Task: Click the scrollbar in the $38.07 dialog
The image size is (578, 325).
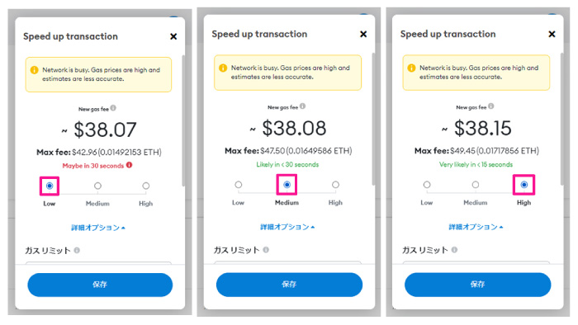Action: pos(183,120)
